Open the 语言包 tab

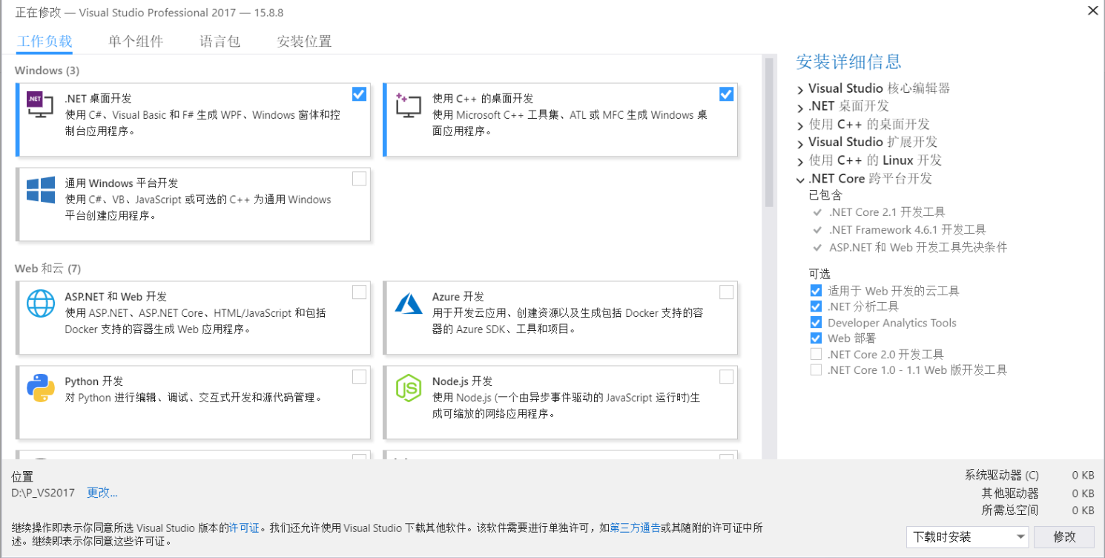coord(220,42)
